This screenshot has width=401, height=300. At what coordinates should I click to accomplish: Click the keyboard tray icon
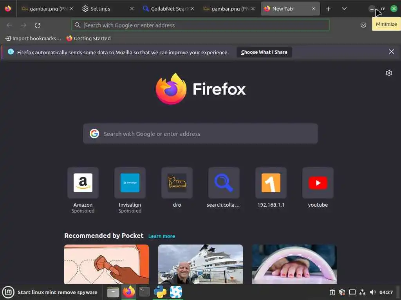[x=352, y=292]
